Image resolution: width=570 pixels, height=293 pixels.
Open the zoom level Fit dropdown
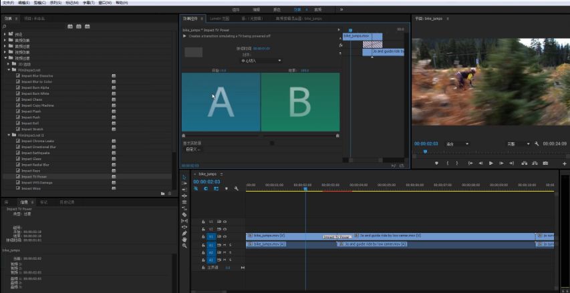457,144
